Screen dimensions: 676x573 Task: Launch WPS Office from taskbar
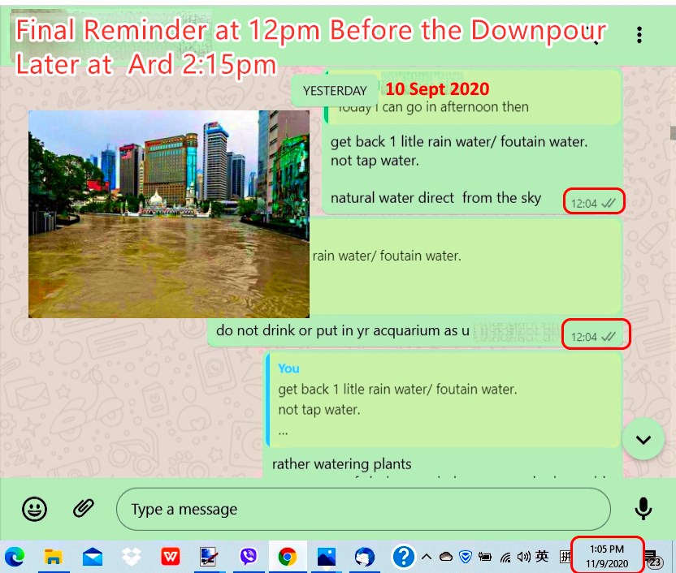tap(171, 557)
